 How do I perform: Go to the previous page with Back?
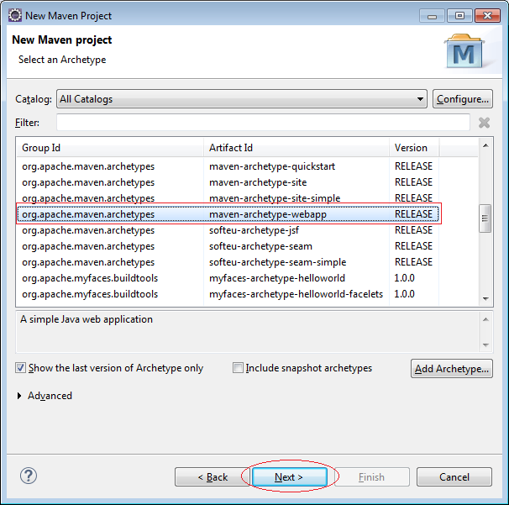[213, 477]
